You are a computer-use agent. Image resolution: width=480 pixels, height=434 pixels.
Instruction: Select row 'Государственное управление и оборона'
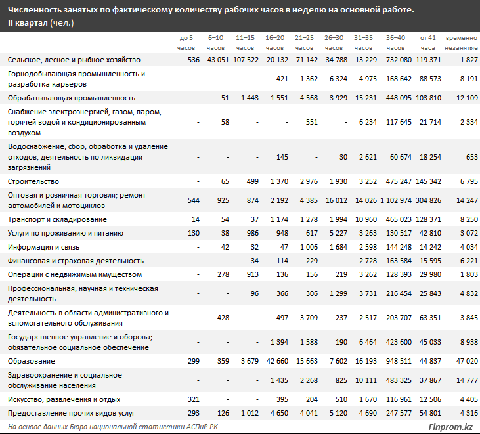tap(240, 342)
